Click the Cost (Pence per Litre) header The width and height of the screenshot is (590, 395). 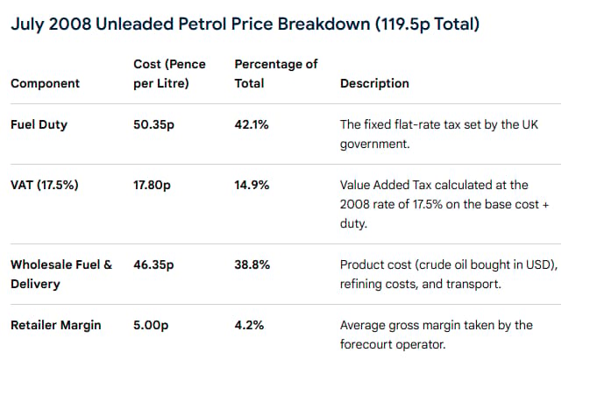coord(169,74)
